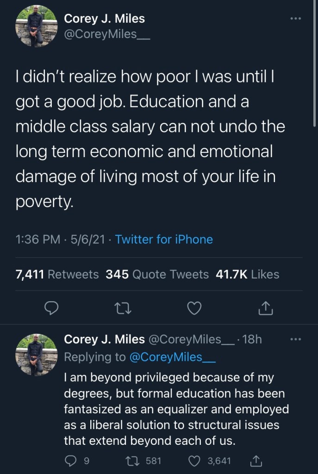
Task: Reply to the main tweet
Action: pyautogui.click(x=53, y=307)
